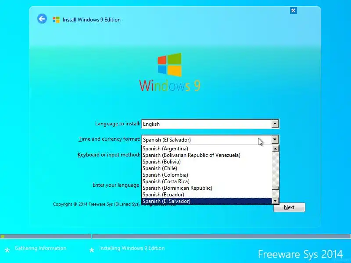The width and height of the screenshot is (351, 263).
Task: Select Spanish (Argentina) from the list
Action: (207, 149)
